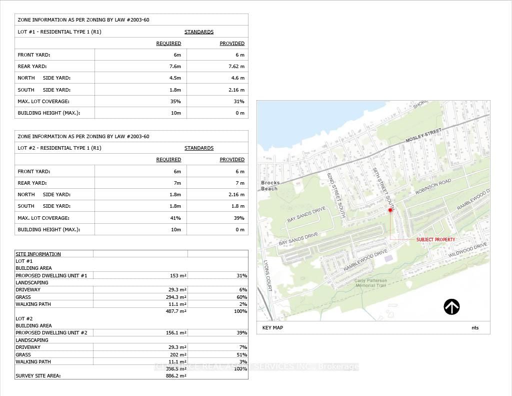Select PROPOSED DWELLING UNIT #1 row

coord(131,276)
